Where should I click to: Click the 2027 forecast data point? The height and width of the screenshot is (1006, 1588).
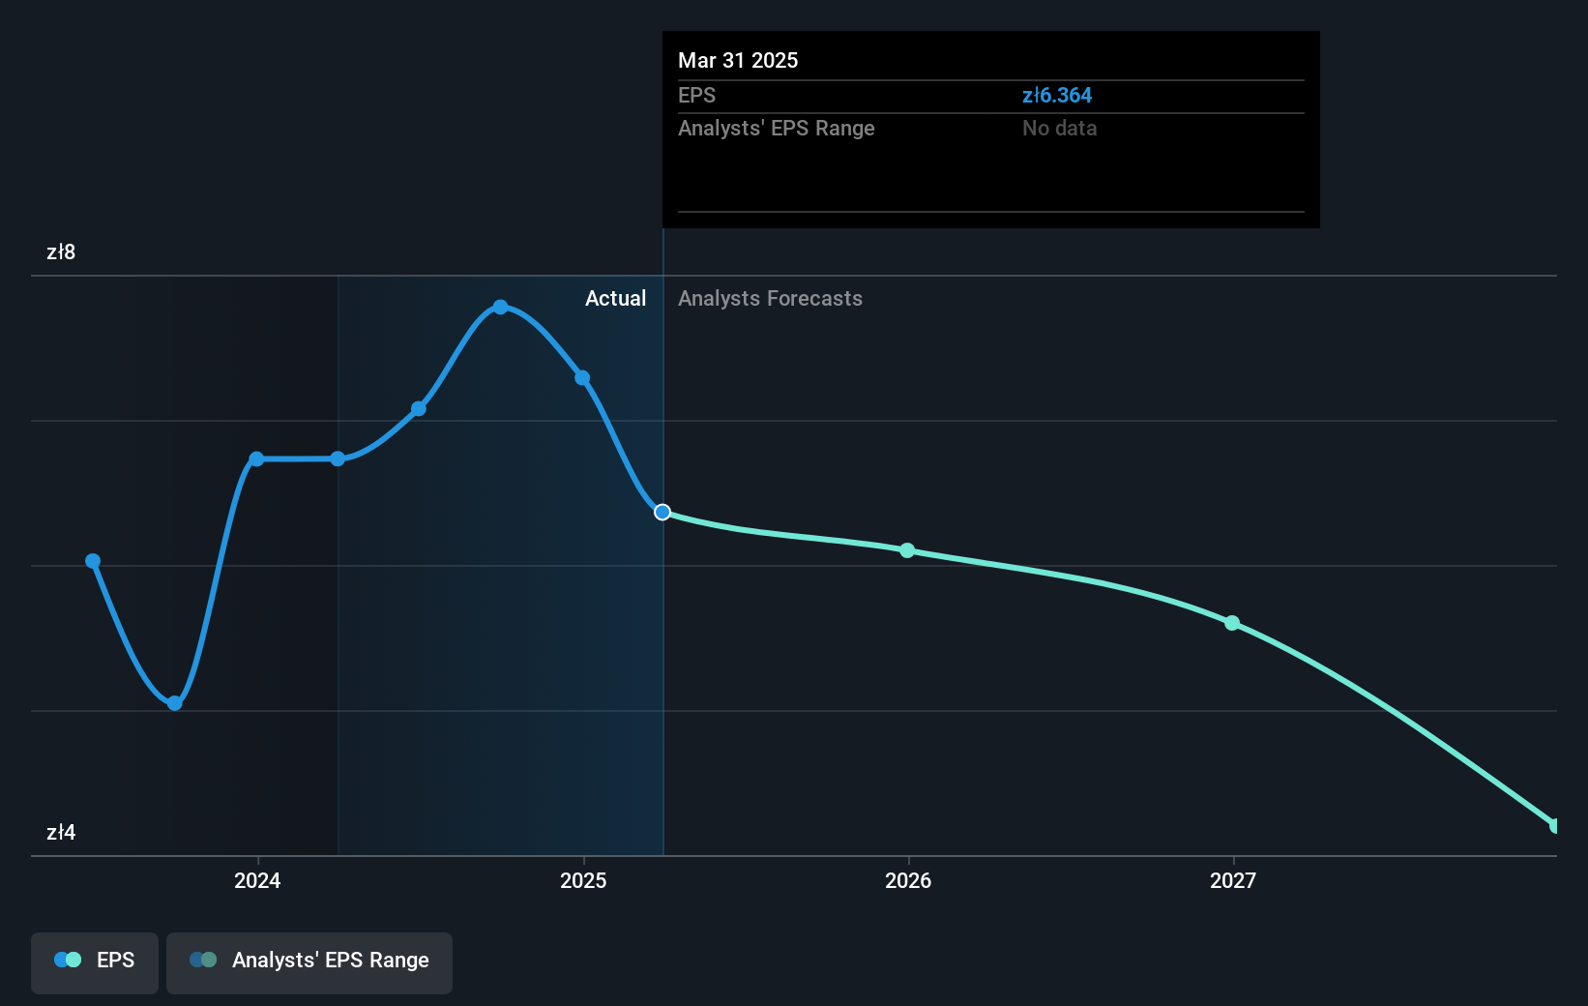[1231, 623]
